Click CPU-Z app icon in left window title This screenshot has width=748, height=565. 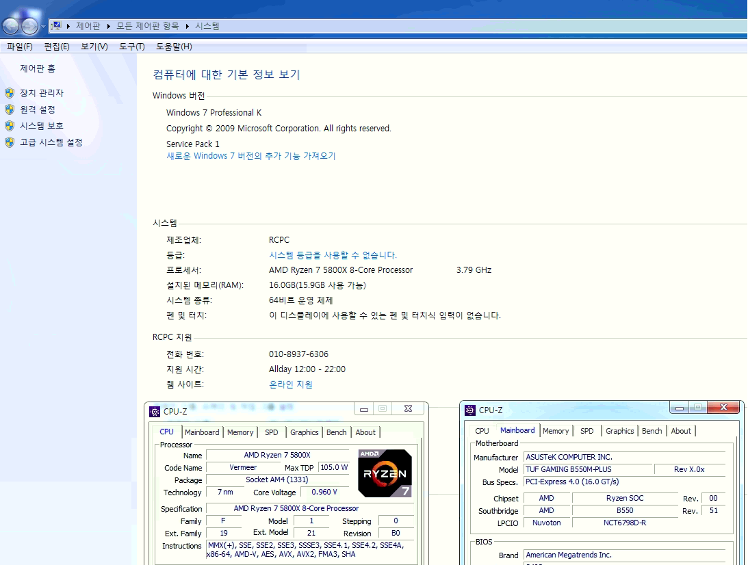[155, 412]
